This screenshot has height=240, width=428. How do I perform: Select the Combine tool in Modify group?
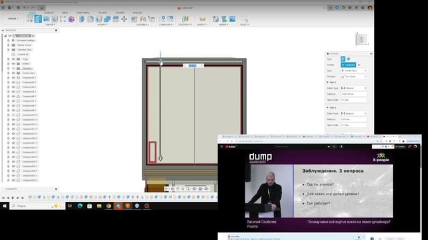pyautogui.click(x=107, y=19)
